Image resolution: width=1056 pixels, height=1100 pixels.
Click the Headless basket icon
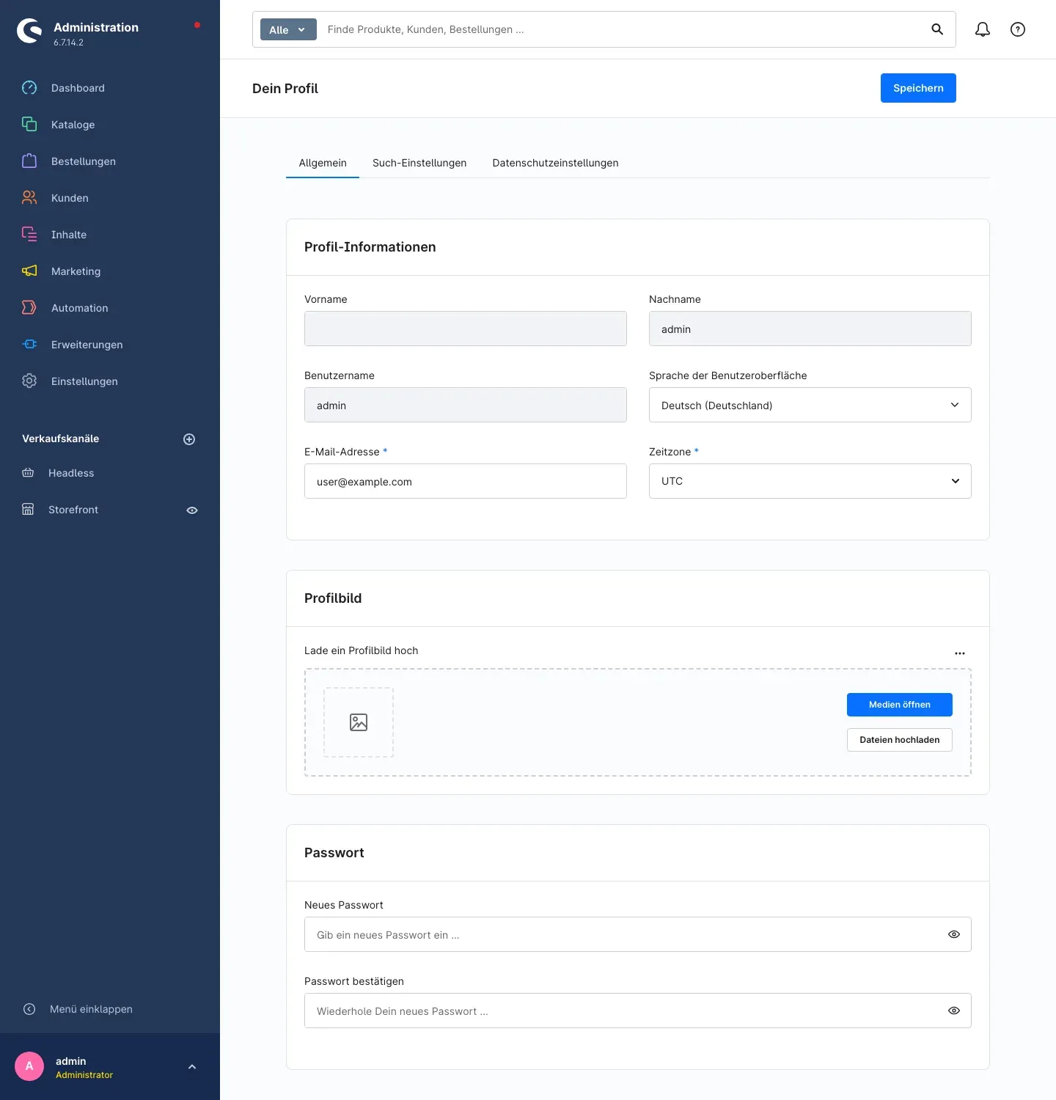(x=28, y=473)
